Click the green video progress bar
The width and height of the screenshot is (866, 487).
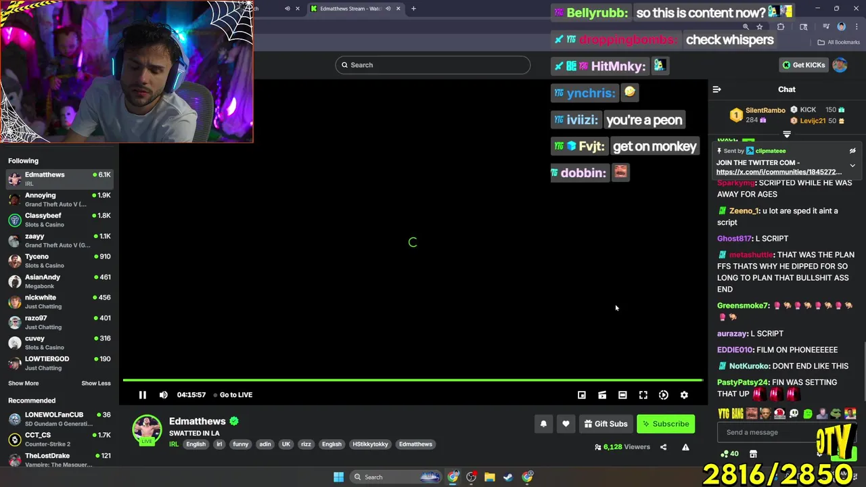coord(413,381)
